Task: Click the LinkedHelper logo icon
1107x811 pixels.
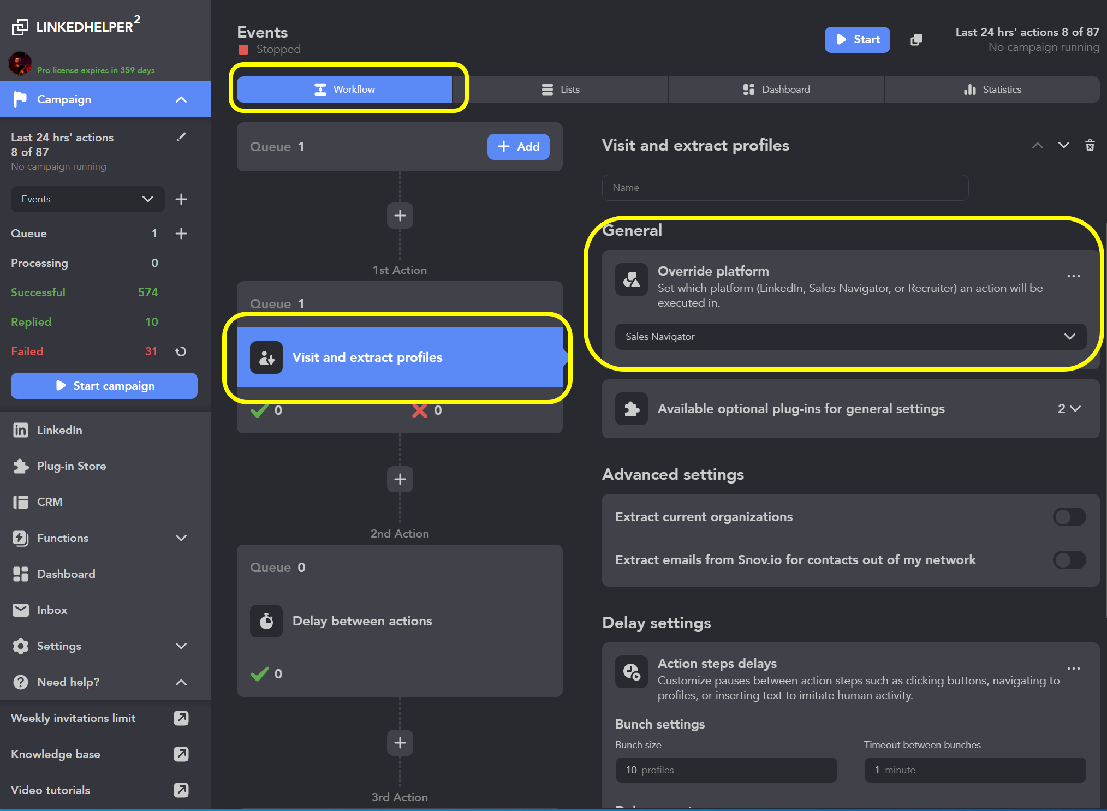Action: (x=20, y=27)
